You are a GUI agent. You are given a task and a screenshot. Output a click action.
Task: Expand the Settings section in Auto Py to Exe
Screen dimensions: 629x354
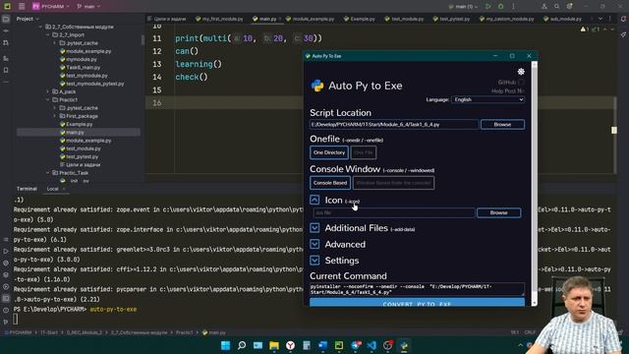pyautogui.click(x=314, y=261)
